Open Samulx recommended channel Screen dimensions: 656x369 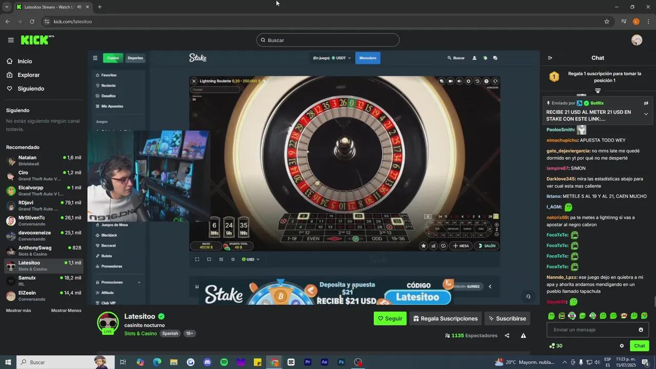point(44,280)
